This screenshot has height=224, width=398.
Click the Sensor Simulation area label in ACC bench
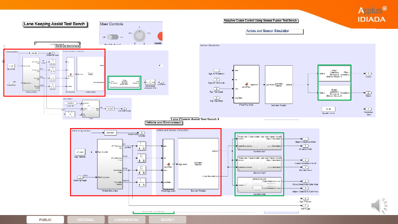point(210,45)
